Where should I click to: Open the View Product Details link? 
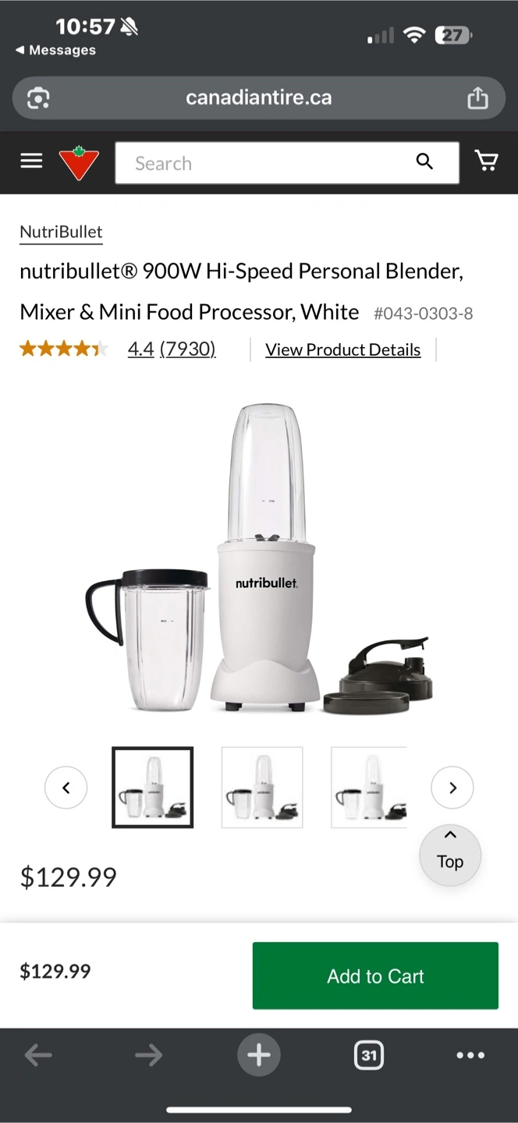click(343, 349)
